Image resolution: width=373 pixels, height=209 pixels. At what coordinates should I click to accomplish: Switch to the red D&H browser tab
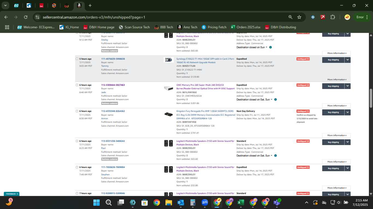42,5
